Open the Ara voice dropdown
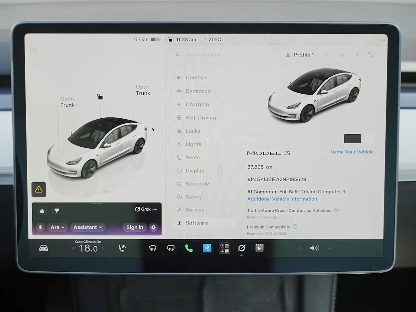The image size is (416, 312). click(58, 227)
